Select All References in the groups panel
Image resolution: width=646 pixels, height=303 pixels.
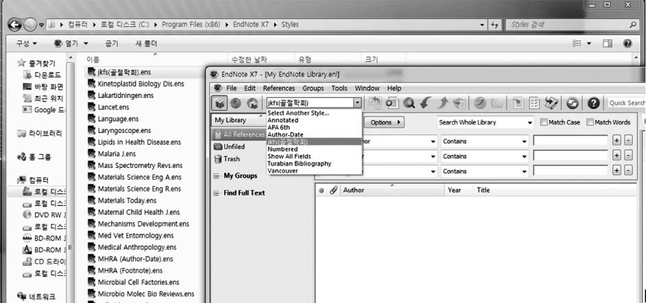point(239,134)
